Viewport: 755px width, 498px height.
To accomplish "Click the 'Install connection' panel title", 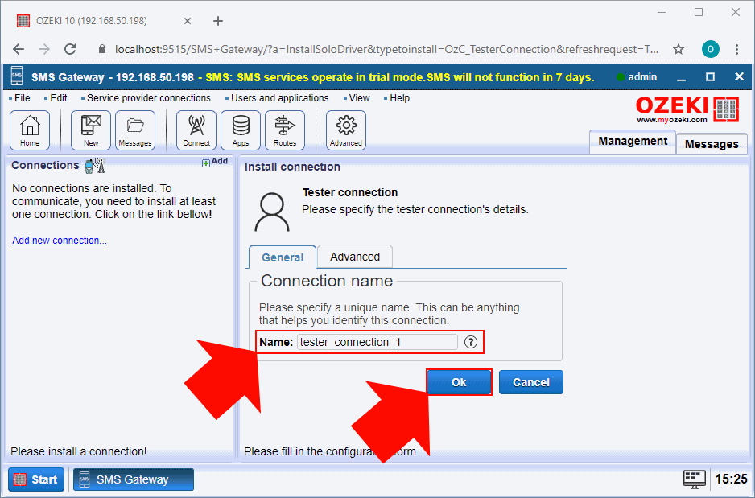I will pyautogui.click(x=292, y=167).
